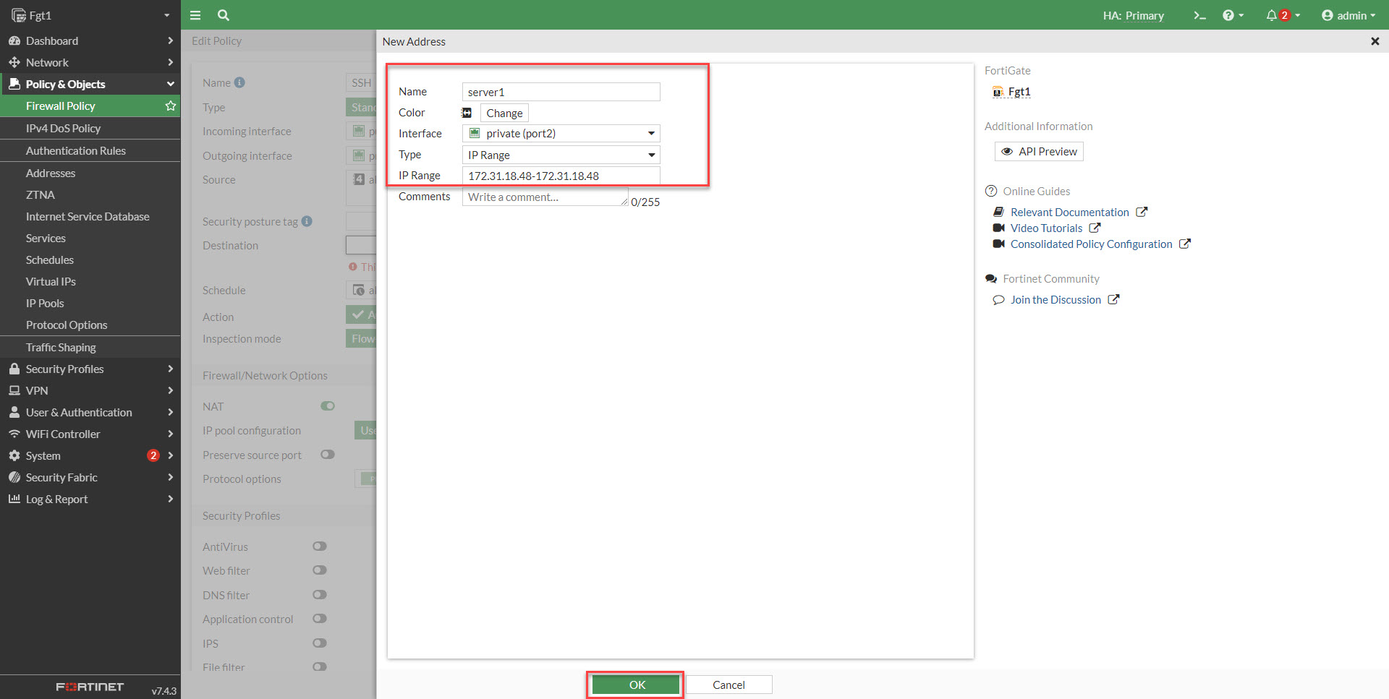Open Join the Discussion link

coord(1056,299)
